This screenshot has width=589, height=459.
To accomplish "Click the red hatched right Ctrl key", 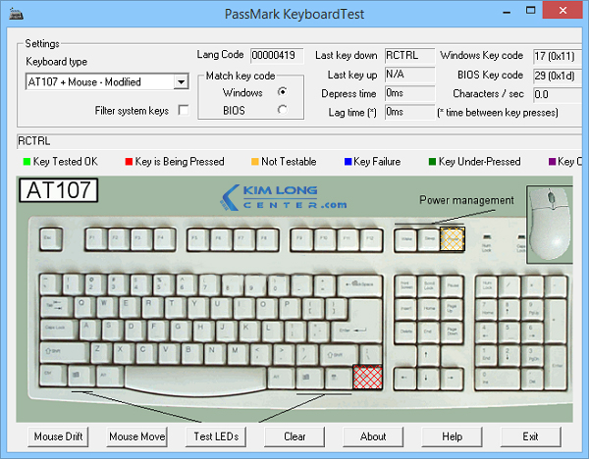I will click(367, 376).
